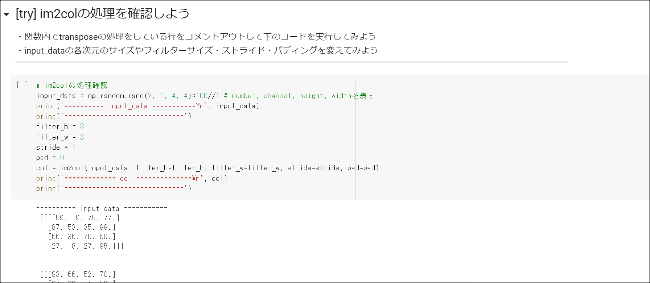Collapse the [try] im2col section arrow
The width and height of the screenshot is (650, 283).
tap(6, 15)
